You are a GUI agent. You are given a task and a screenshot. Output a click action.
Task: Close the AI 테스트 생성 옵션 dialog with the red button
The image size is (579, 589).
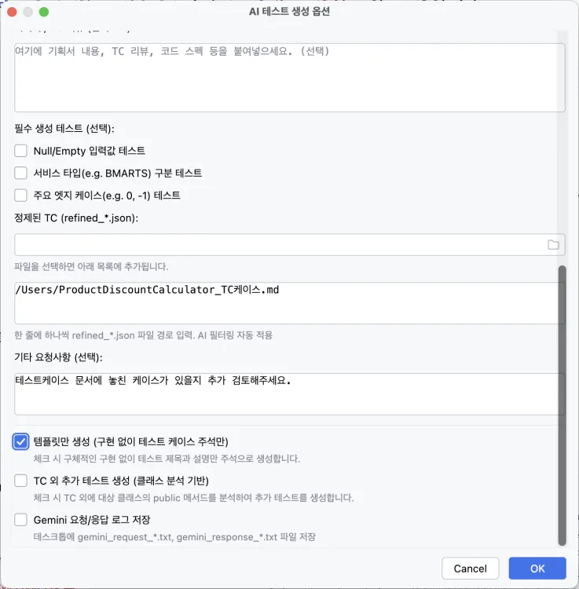pos(13,13)
